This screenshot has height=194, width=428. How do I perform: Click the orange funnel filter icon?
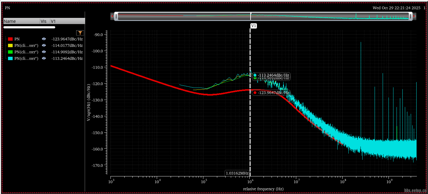(80, 33)
